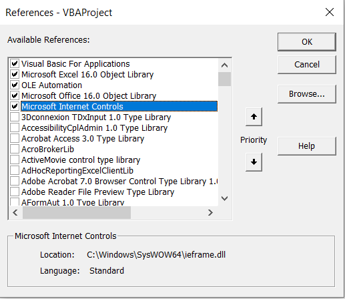This screenshot has width=345, height=299.
Task: Click the Cancel button
Action: (307, 65)
